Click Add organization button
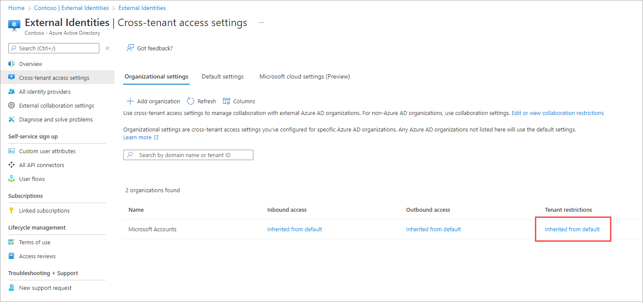Screen dimensions: 643x302 click(x=153, y=101)
